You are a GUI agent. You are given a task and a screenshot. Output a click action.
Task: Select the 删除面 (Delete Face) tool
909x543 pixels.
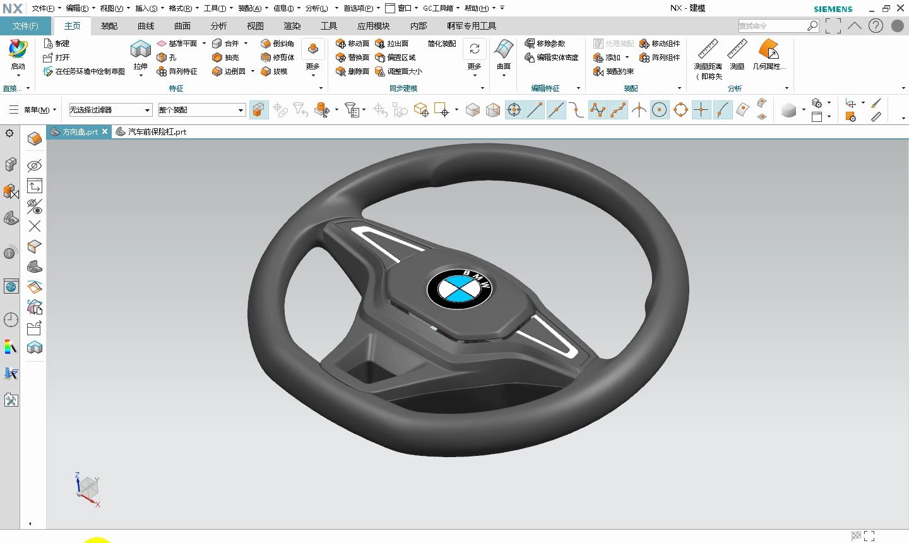353,71
